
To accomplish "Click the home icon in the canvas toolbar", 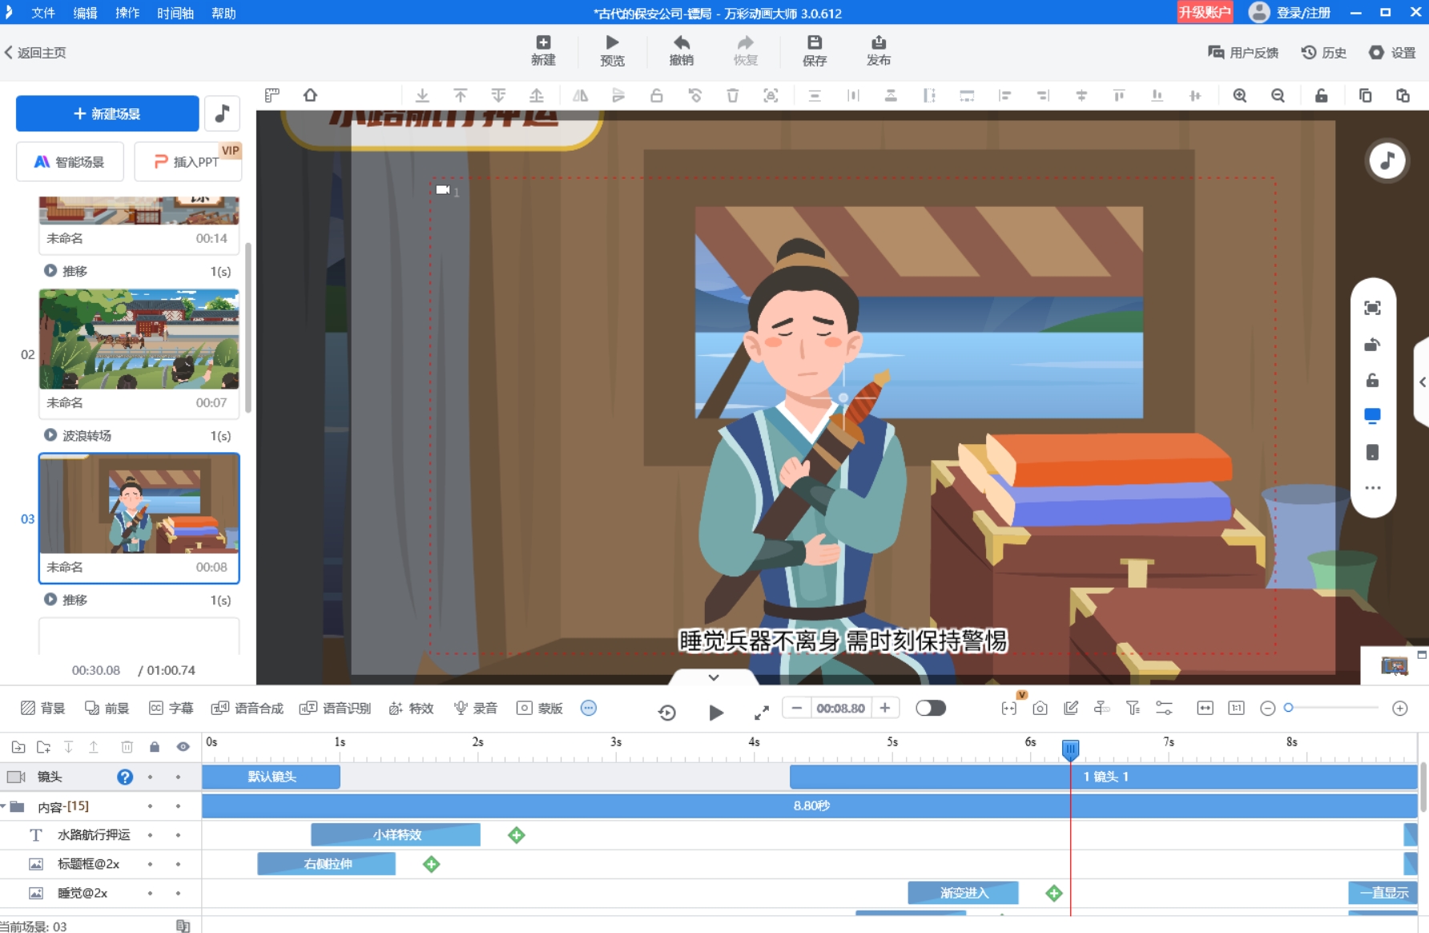I will click(311, 95).
